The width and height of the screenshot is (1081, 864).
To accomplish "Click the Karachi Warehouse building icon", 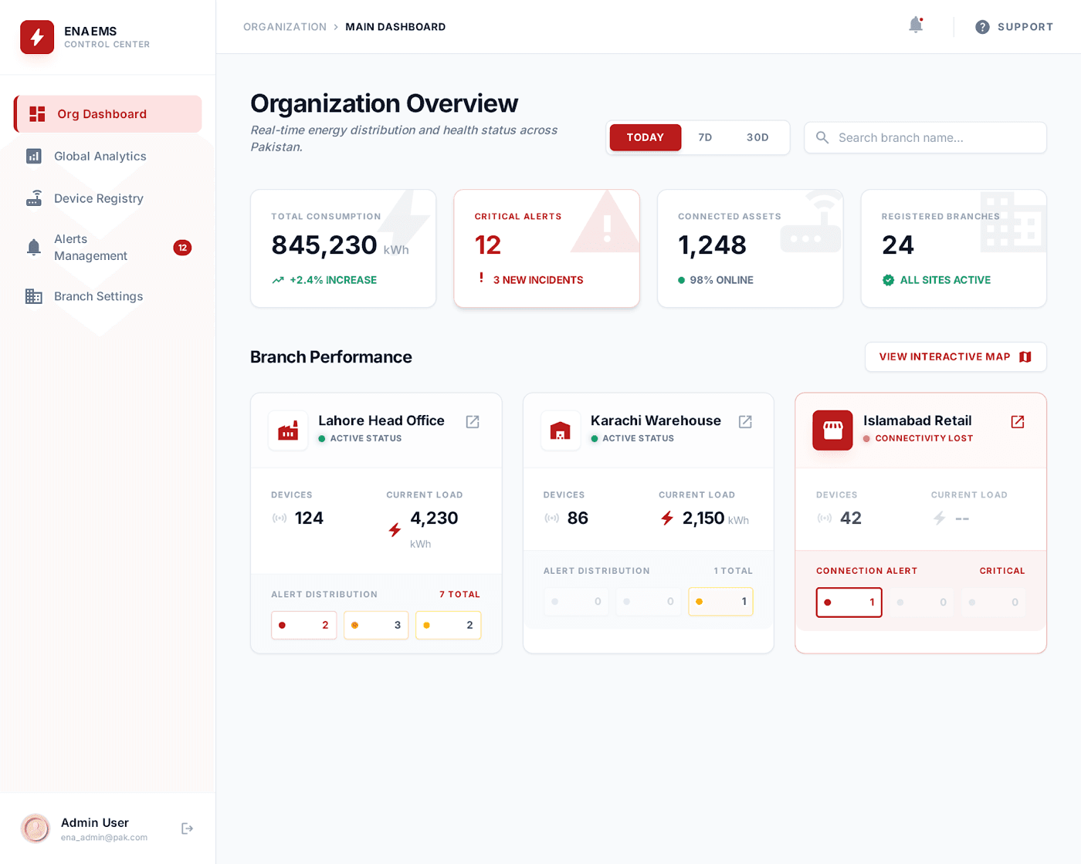I will (561, 430).
